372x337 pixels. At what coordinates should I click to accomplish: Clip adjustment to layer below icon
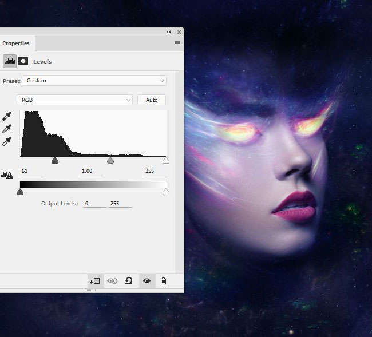click(95, 281)
